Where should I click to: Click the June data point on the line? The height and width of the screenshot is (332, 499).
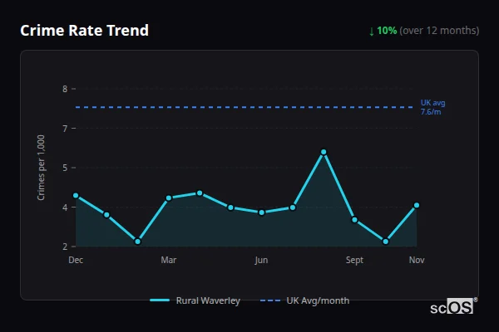click(262, 212)
